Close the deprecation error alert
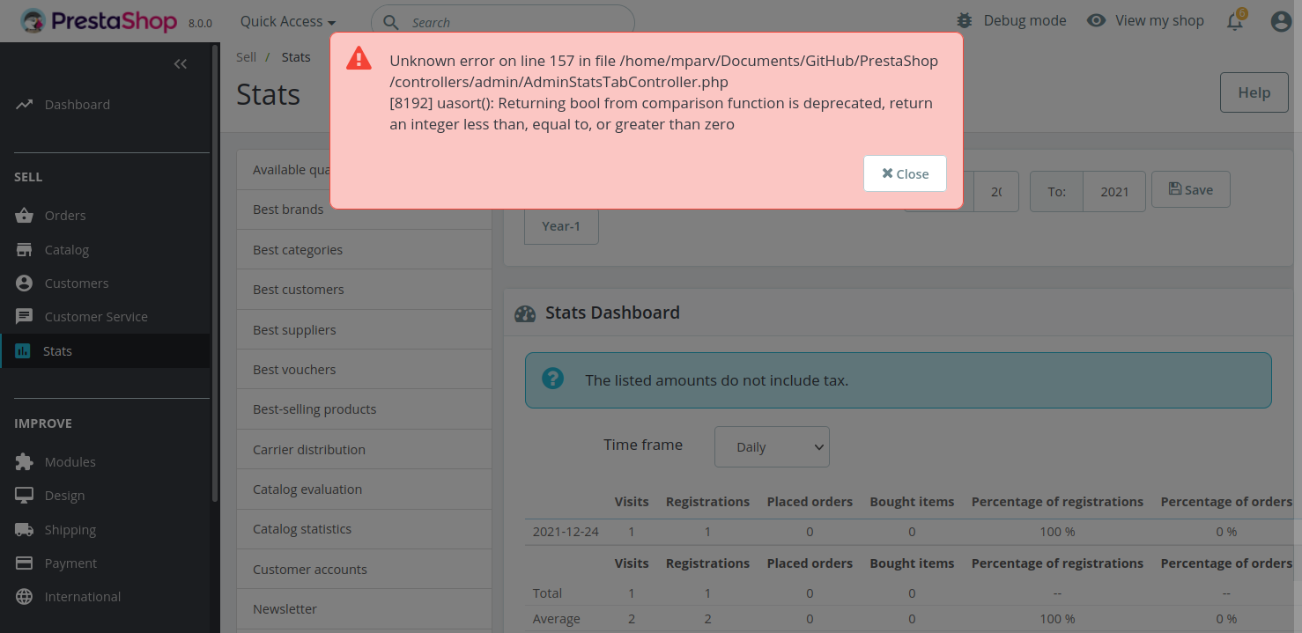Viewport: 1302px width, 633px height. [x=905, y=173]
